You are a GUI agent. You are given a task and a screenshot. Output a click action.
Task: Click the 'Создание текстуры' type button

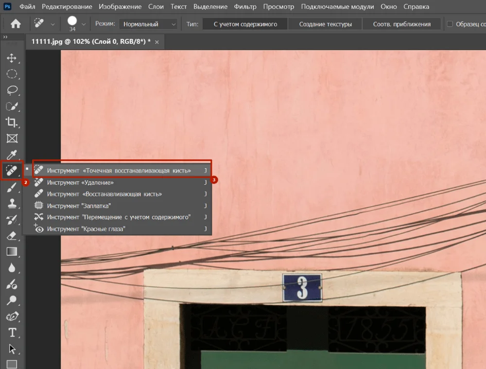tap(325, 24)
